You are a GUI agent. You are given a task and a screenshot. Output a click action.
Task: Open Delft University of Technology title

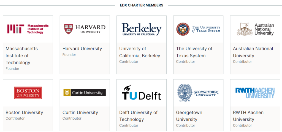[139, 116]
